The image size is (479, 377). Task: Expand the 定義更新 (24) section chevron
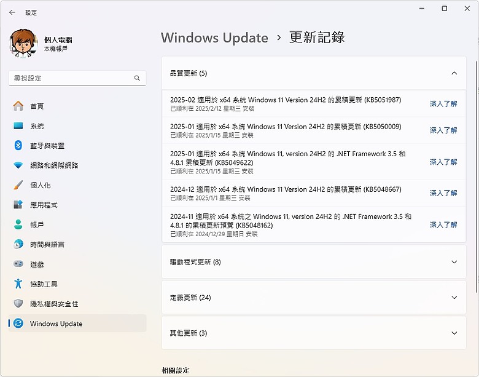pyautogui.click(x=454, y=298)
